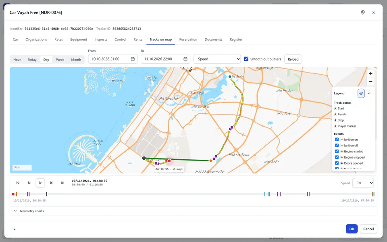387x242 pixels.
Task: Step to previous track point
Action: (29, 183)
